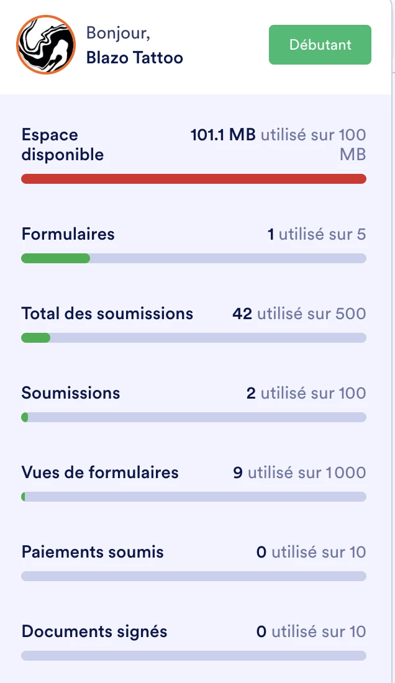Select the Total des soumissions label
The width and height of the screenshot is (395, 683).
tap(107, 314)
